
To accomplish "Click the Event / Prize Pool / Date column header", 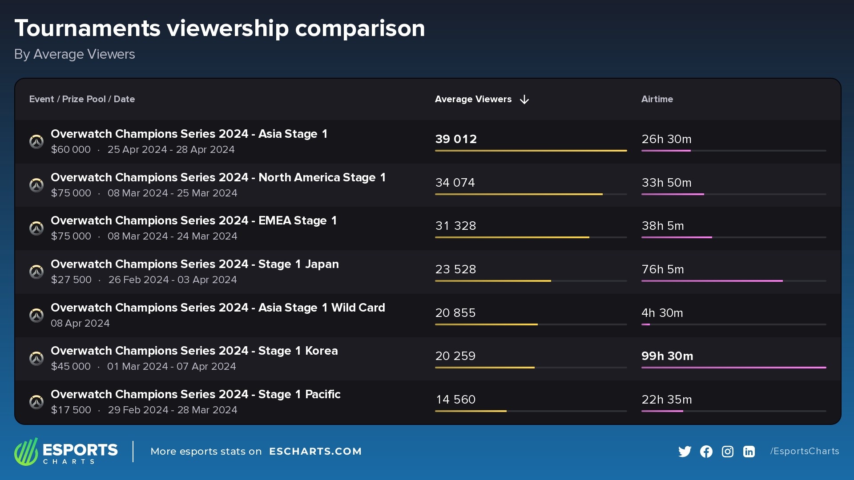I will (x=82, y=100).
